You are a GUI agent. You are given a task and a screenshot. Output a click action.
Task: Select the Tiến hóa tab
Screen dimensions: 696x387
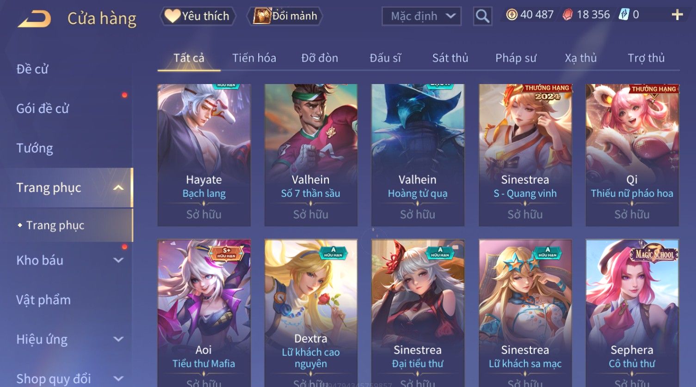click(x=254, y=58)
